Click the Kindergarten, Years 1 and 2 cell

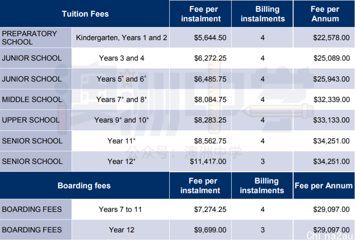(120, 37)
